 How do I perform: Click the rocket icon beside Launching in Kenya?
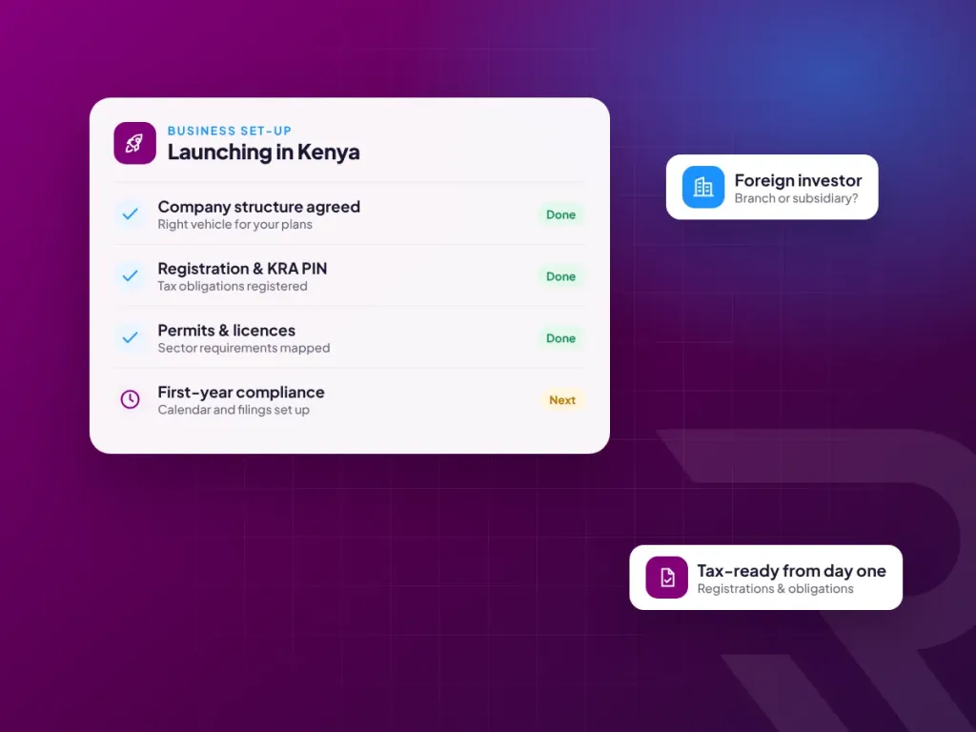tap(135, 143)
